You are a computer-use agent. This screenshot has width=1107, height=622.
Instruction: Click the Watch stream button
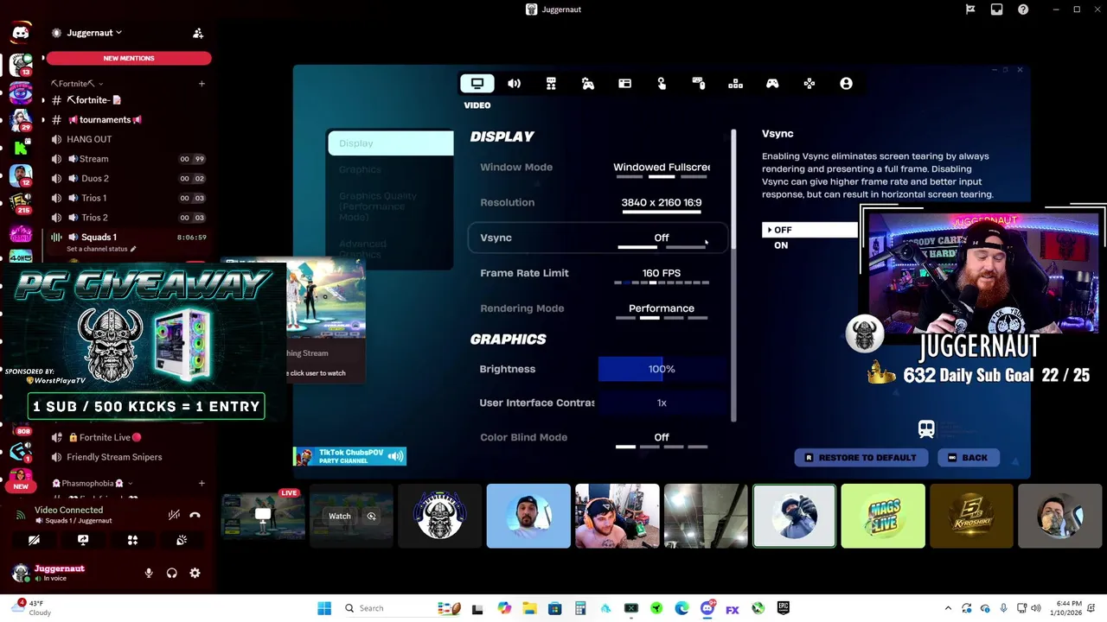tap(340, 517)
